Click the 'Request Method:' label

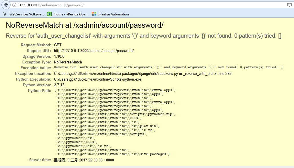click(x=36, y=45)
